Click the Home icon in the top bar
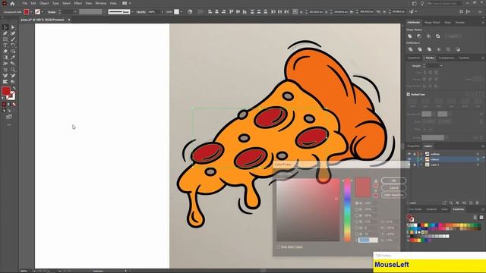The width and height of the screenshot is (486, 273). click(12, 3)
